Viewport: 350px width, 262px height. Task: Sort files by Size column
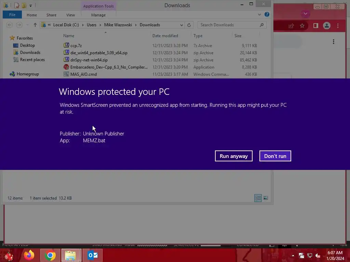pyautogui.click(x=238, y=35)
